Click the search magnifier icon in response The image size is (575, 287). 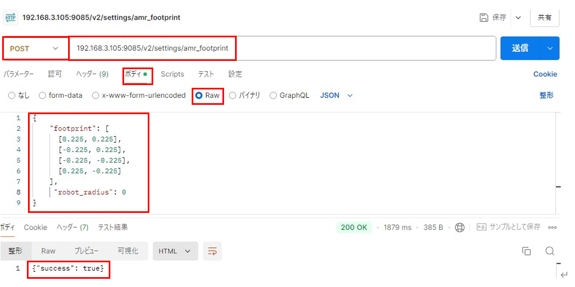[550, 251]
